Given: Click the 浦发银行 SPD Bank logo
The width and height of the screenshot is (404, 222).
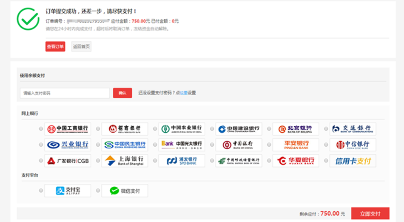Looking at the screenshot, I should tap(182, 161).
